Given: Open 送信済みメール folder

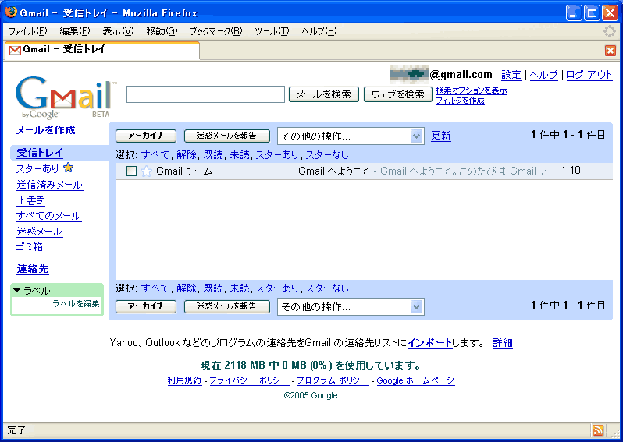Looking at the screenshot, I should [x=50, y=185].
